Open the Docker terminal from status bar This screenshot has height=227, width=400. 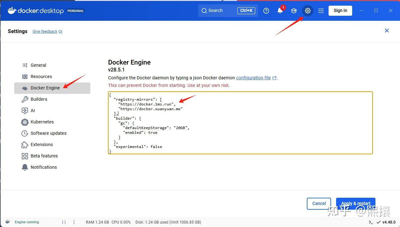(x=370, y=222)
